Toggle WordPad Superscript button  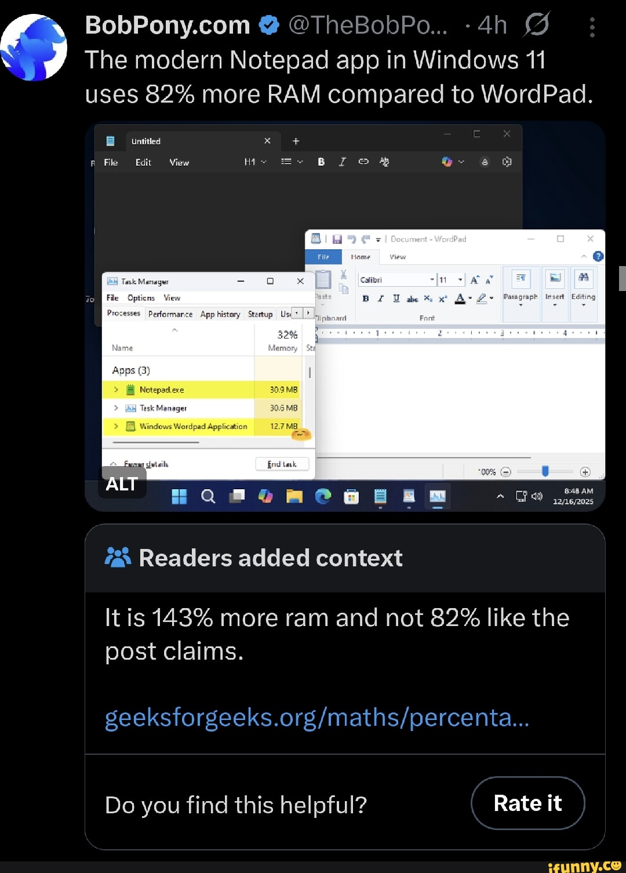[x=442, y=299]
